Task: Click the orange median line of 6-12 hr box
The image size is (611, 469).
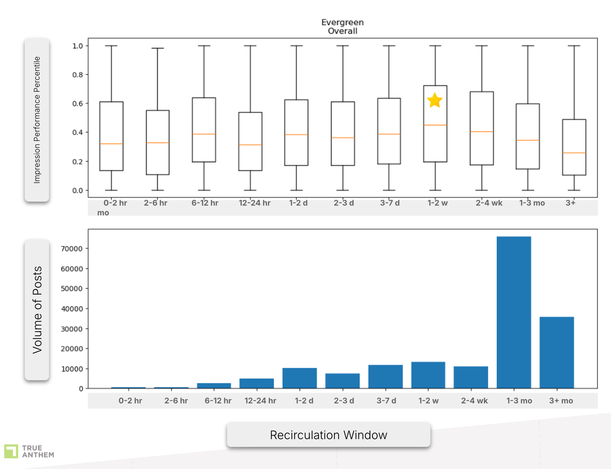Action: point(204,134)
